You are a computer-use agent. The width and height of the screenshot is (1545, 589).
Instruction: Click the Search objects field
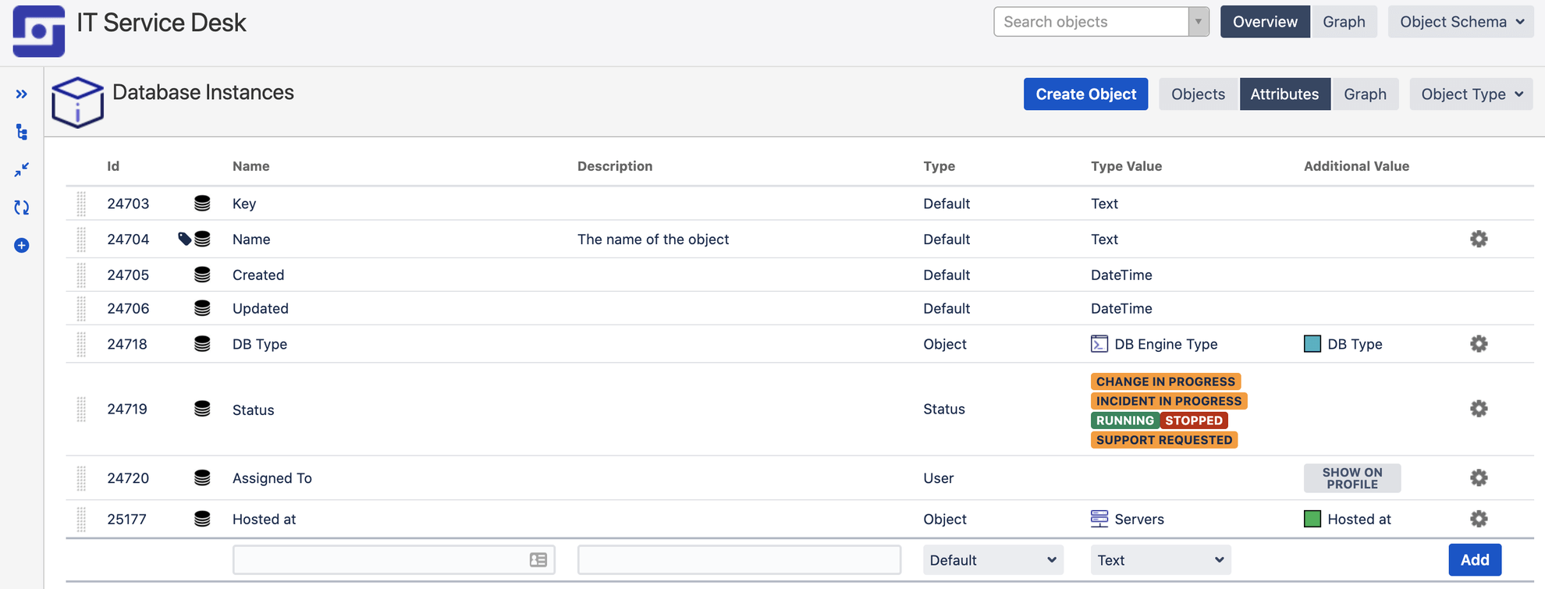[x=1091, y=22]
